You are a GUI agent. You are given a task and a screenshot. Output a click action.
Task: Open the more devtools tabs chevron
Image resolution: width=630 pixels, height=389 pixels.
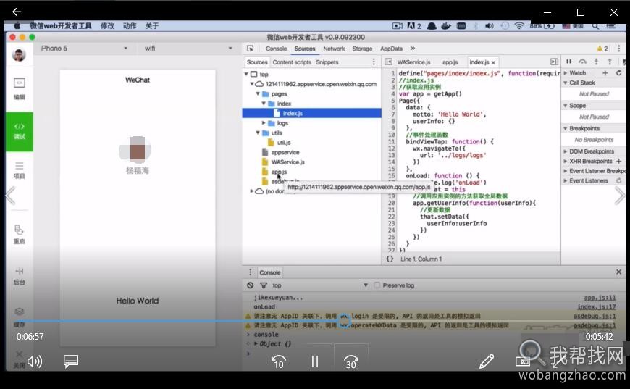point(413,49)
